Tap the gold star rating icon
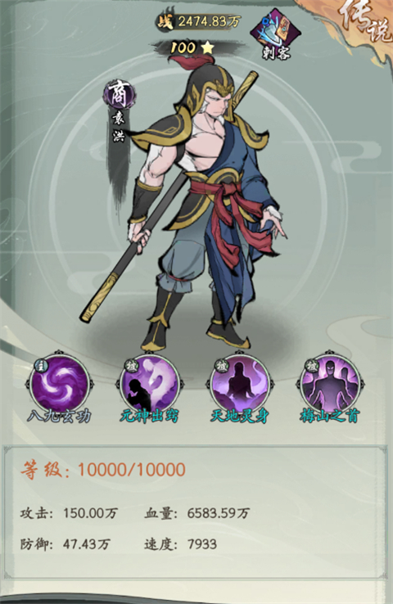The height and width of the screenshot is (604, 393). point(207,47)
